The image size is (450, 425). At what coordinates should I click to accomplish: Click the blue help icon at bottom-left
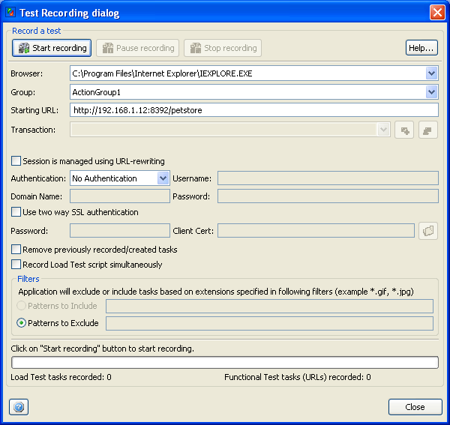click(19, 407)
